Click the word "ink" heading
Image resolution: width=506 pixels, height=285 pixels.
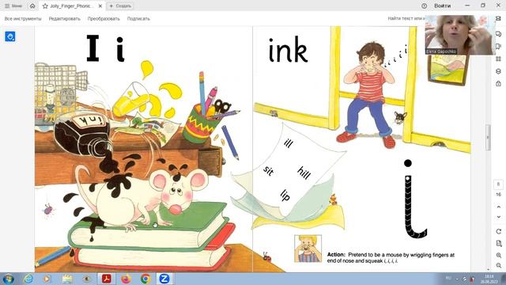pos(288,50)
